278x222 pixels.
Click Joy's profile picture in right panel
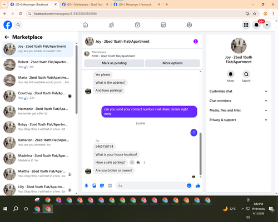239,46
